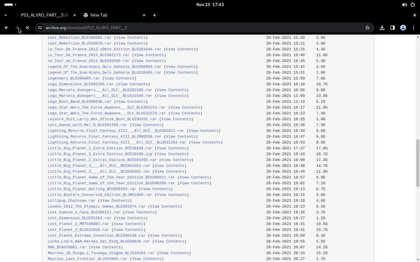Open London_2012_The_Olympic_Games_BLES01074.rar link
The height and width of the screenshot is (262, 420).
(x=97, y=206)
